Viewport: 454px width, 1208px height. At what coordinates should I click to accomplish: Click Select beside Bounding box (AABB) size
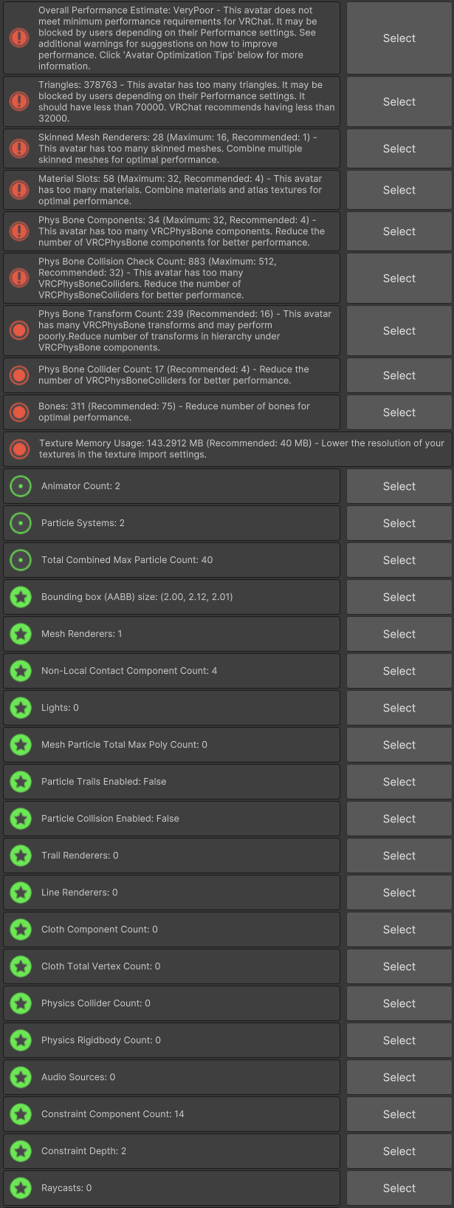click(x=399, y=597)
